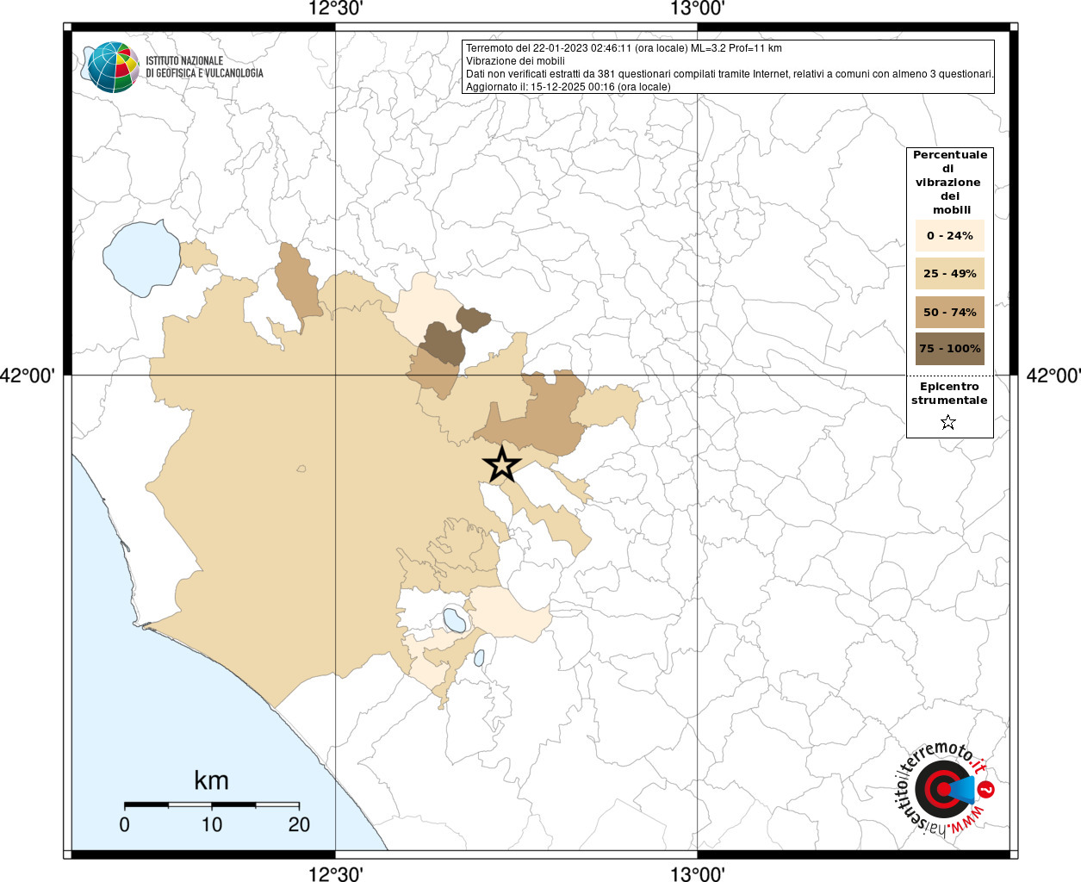Click the scale bar value 0
The height and width of the screenshot is (882, 1081).
[125, 824]
